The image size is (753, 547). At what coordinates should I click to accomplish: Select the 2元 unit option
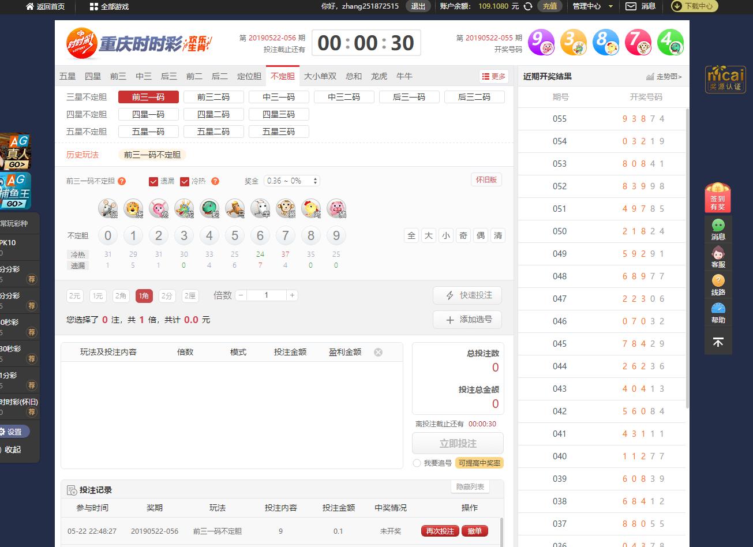pyautogui.click(x=74, y=296)
